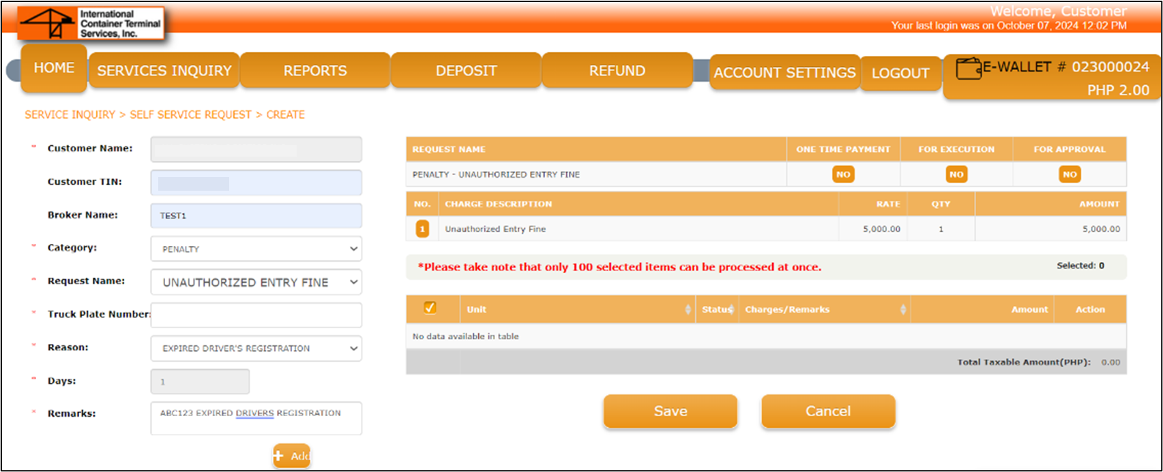This screenshot has width=1163, height=472.
Task: Sort table by Status column
Action: pos(716,310)
